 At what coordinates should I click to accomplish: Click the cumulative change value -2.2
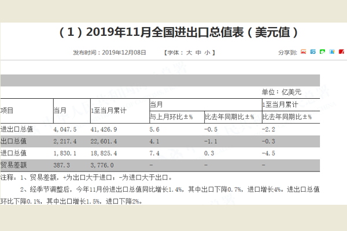coord(268,129)
